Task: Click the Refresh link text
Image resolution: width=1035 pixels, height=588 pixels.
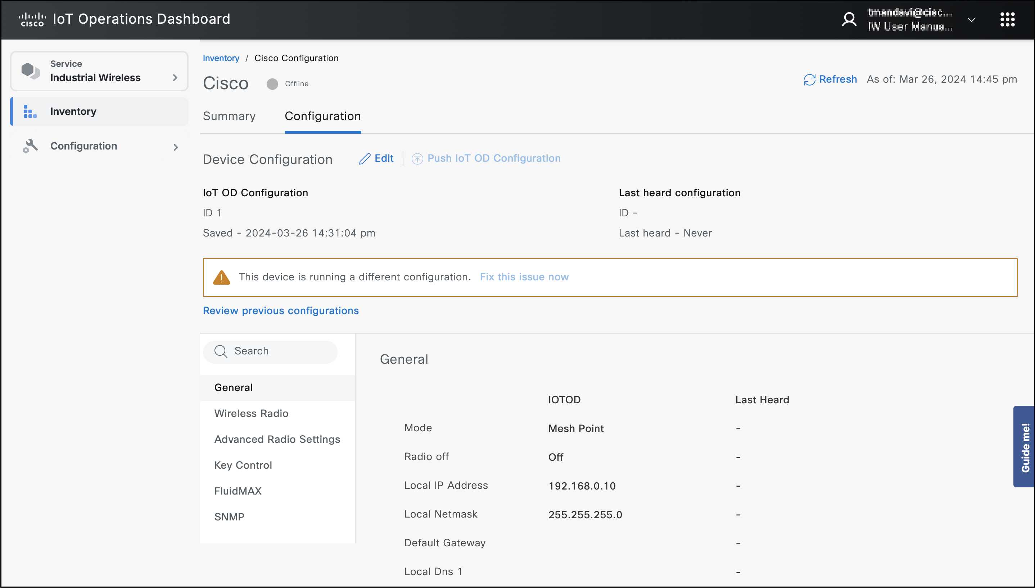Action: click(838, 79)
